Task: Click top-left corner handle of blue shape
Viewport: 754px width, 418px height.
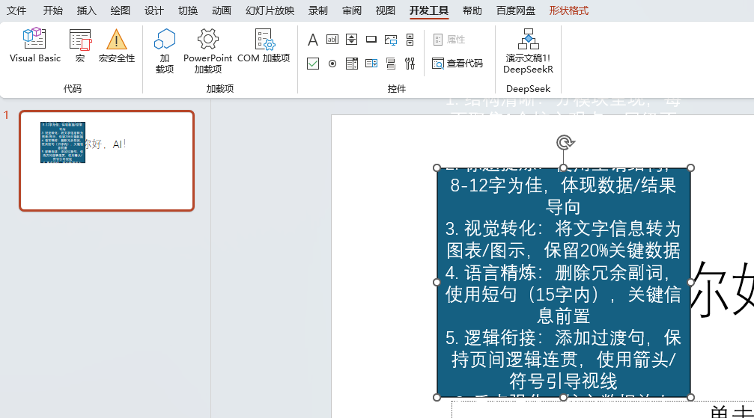Action: pos(437,167)
